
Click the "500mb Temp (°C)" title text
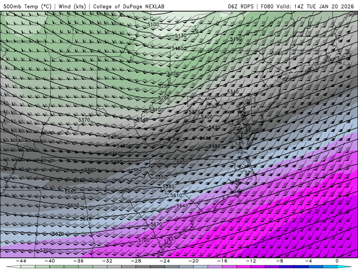pos(27,6)
